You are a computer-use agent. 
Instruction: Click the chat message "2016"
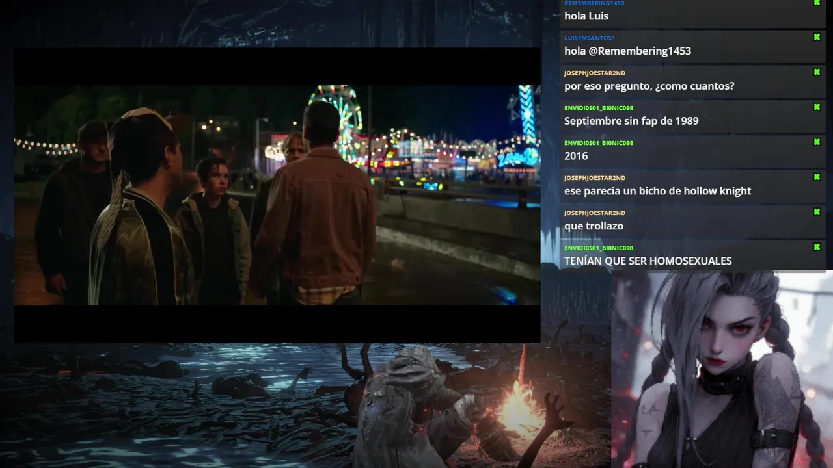tap(576, 156)
